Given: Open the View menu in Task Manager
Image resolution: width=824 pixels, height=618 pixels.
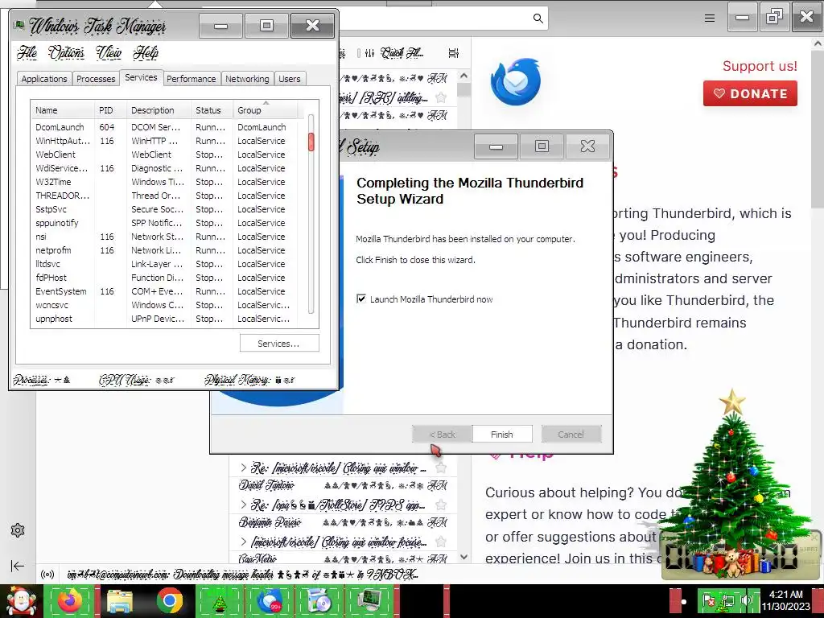Looking at the screenshot, I should coord(109,52).
